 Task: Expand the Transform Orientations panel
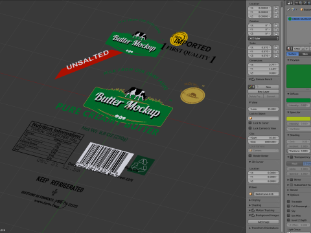(x=250, y=228)
